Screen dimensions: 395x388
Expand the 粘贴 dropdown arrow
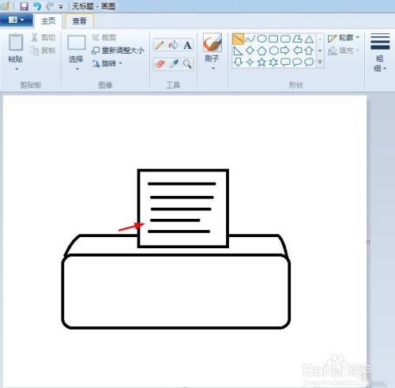point(17,69)
